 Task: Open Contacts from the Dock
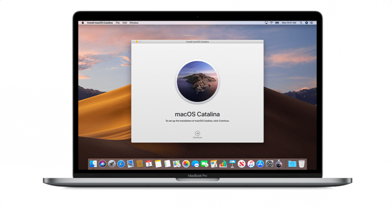coord(139,164)
